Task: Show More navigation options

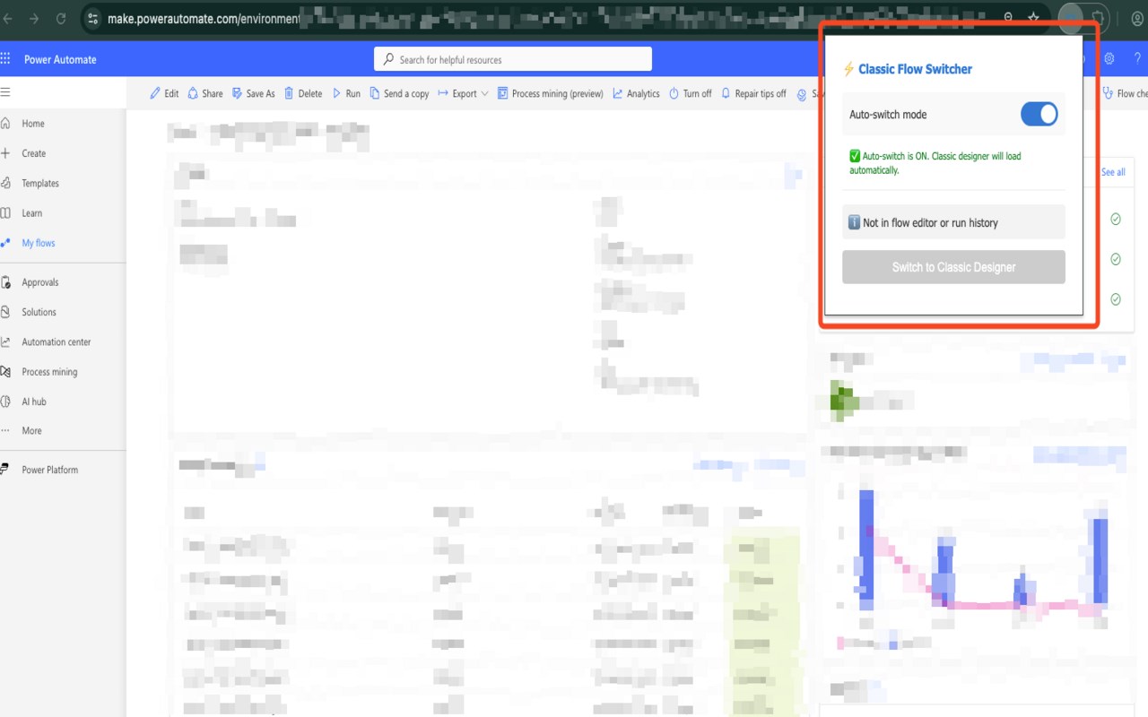Action: coord(31,431)
